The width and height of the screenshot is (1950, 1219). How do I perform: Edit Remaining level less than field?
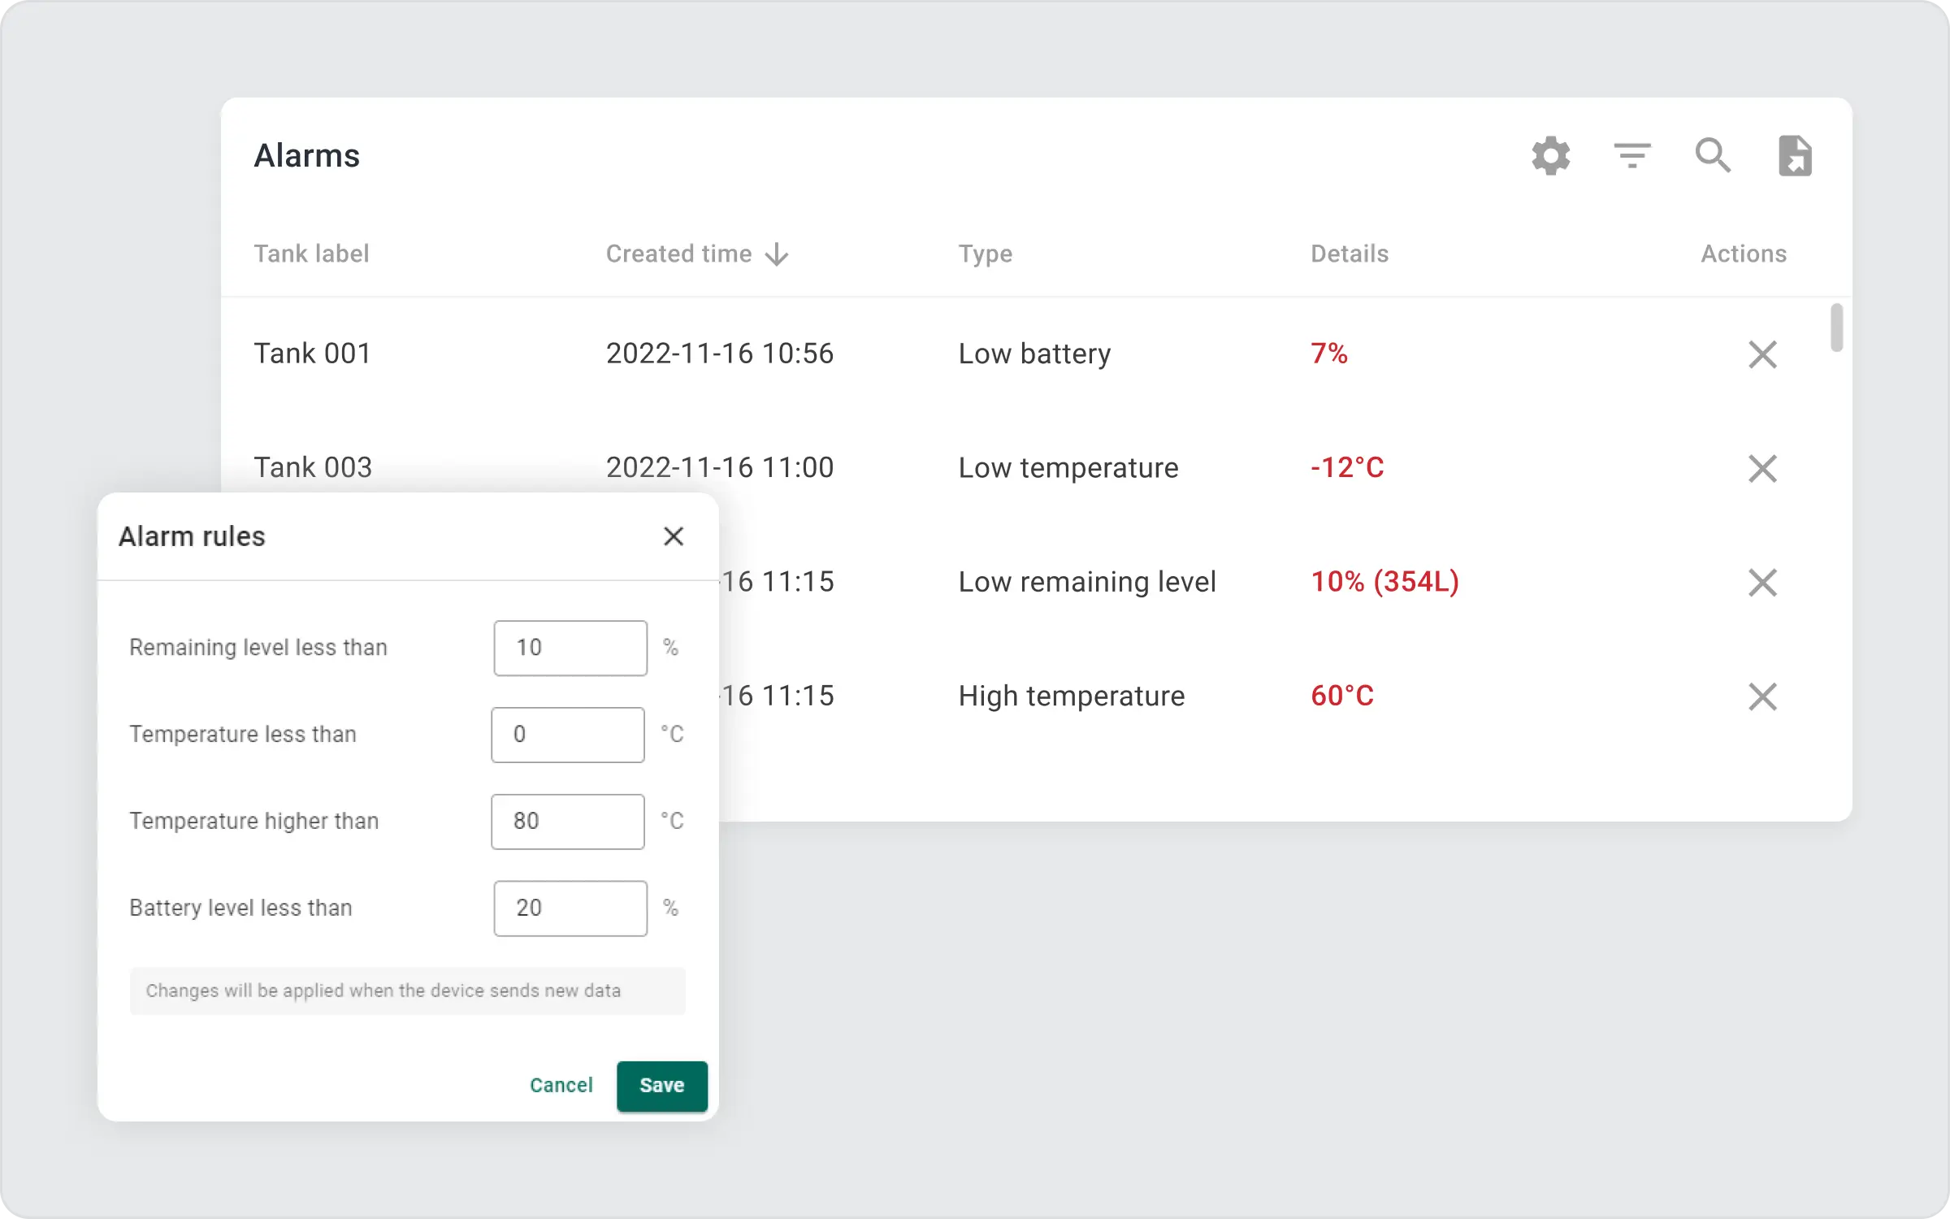pos(570,649)
